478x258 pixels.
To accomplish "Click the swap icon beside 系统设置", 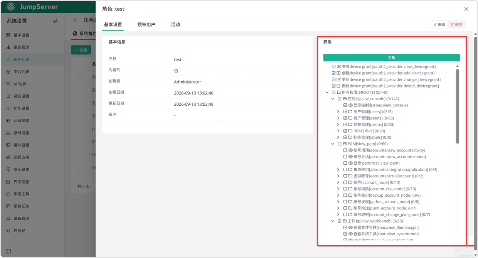I will [x=55, y=21].
